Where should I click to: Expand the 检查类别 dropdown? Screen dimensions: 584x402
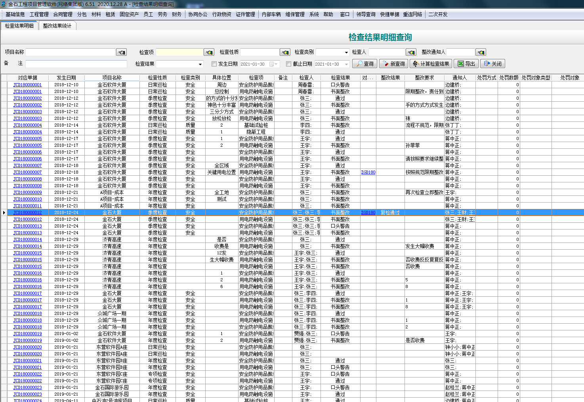346,52
